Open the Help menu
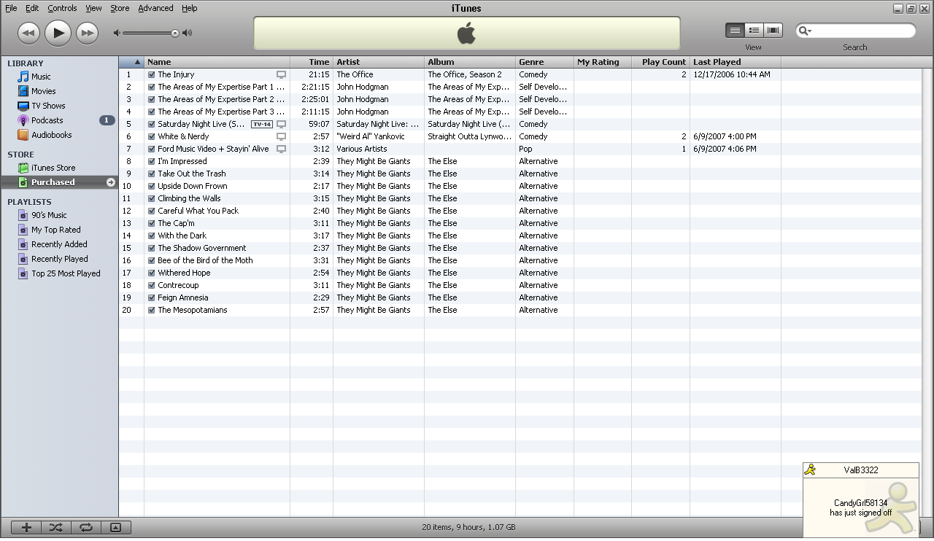 (189, 8)
